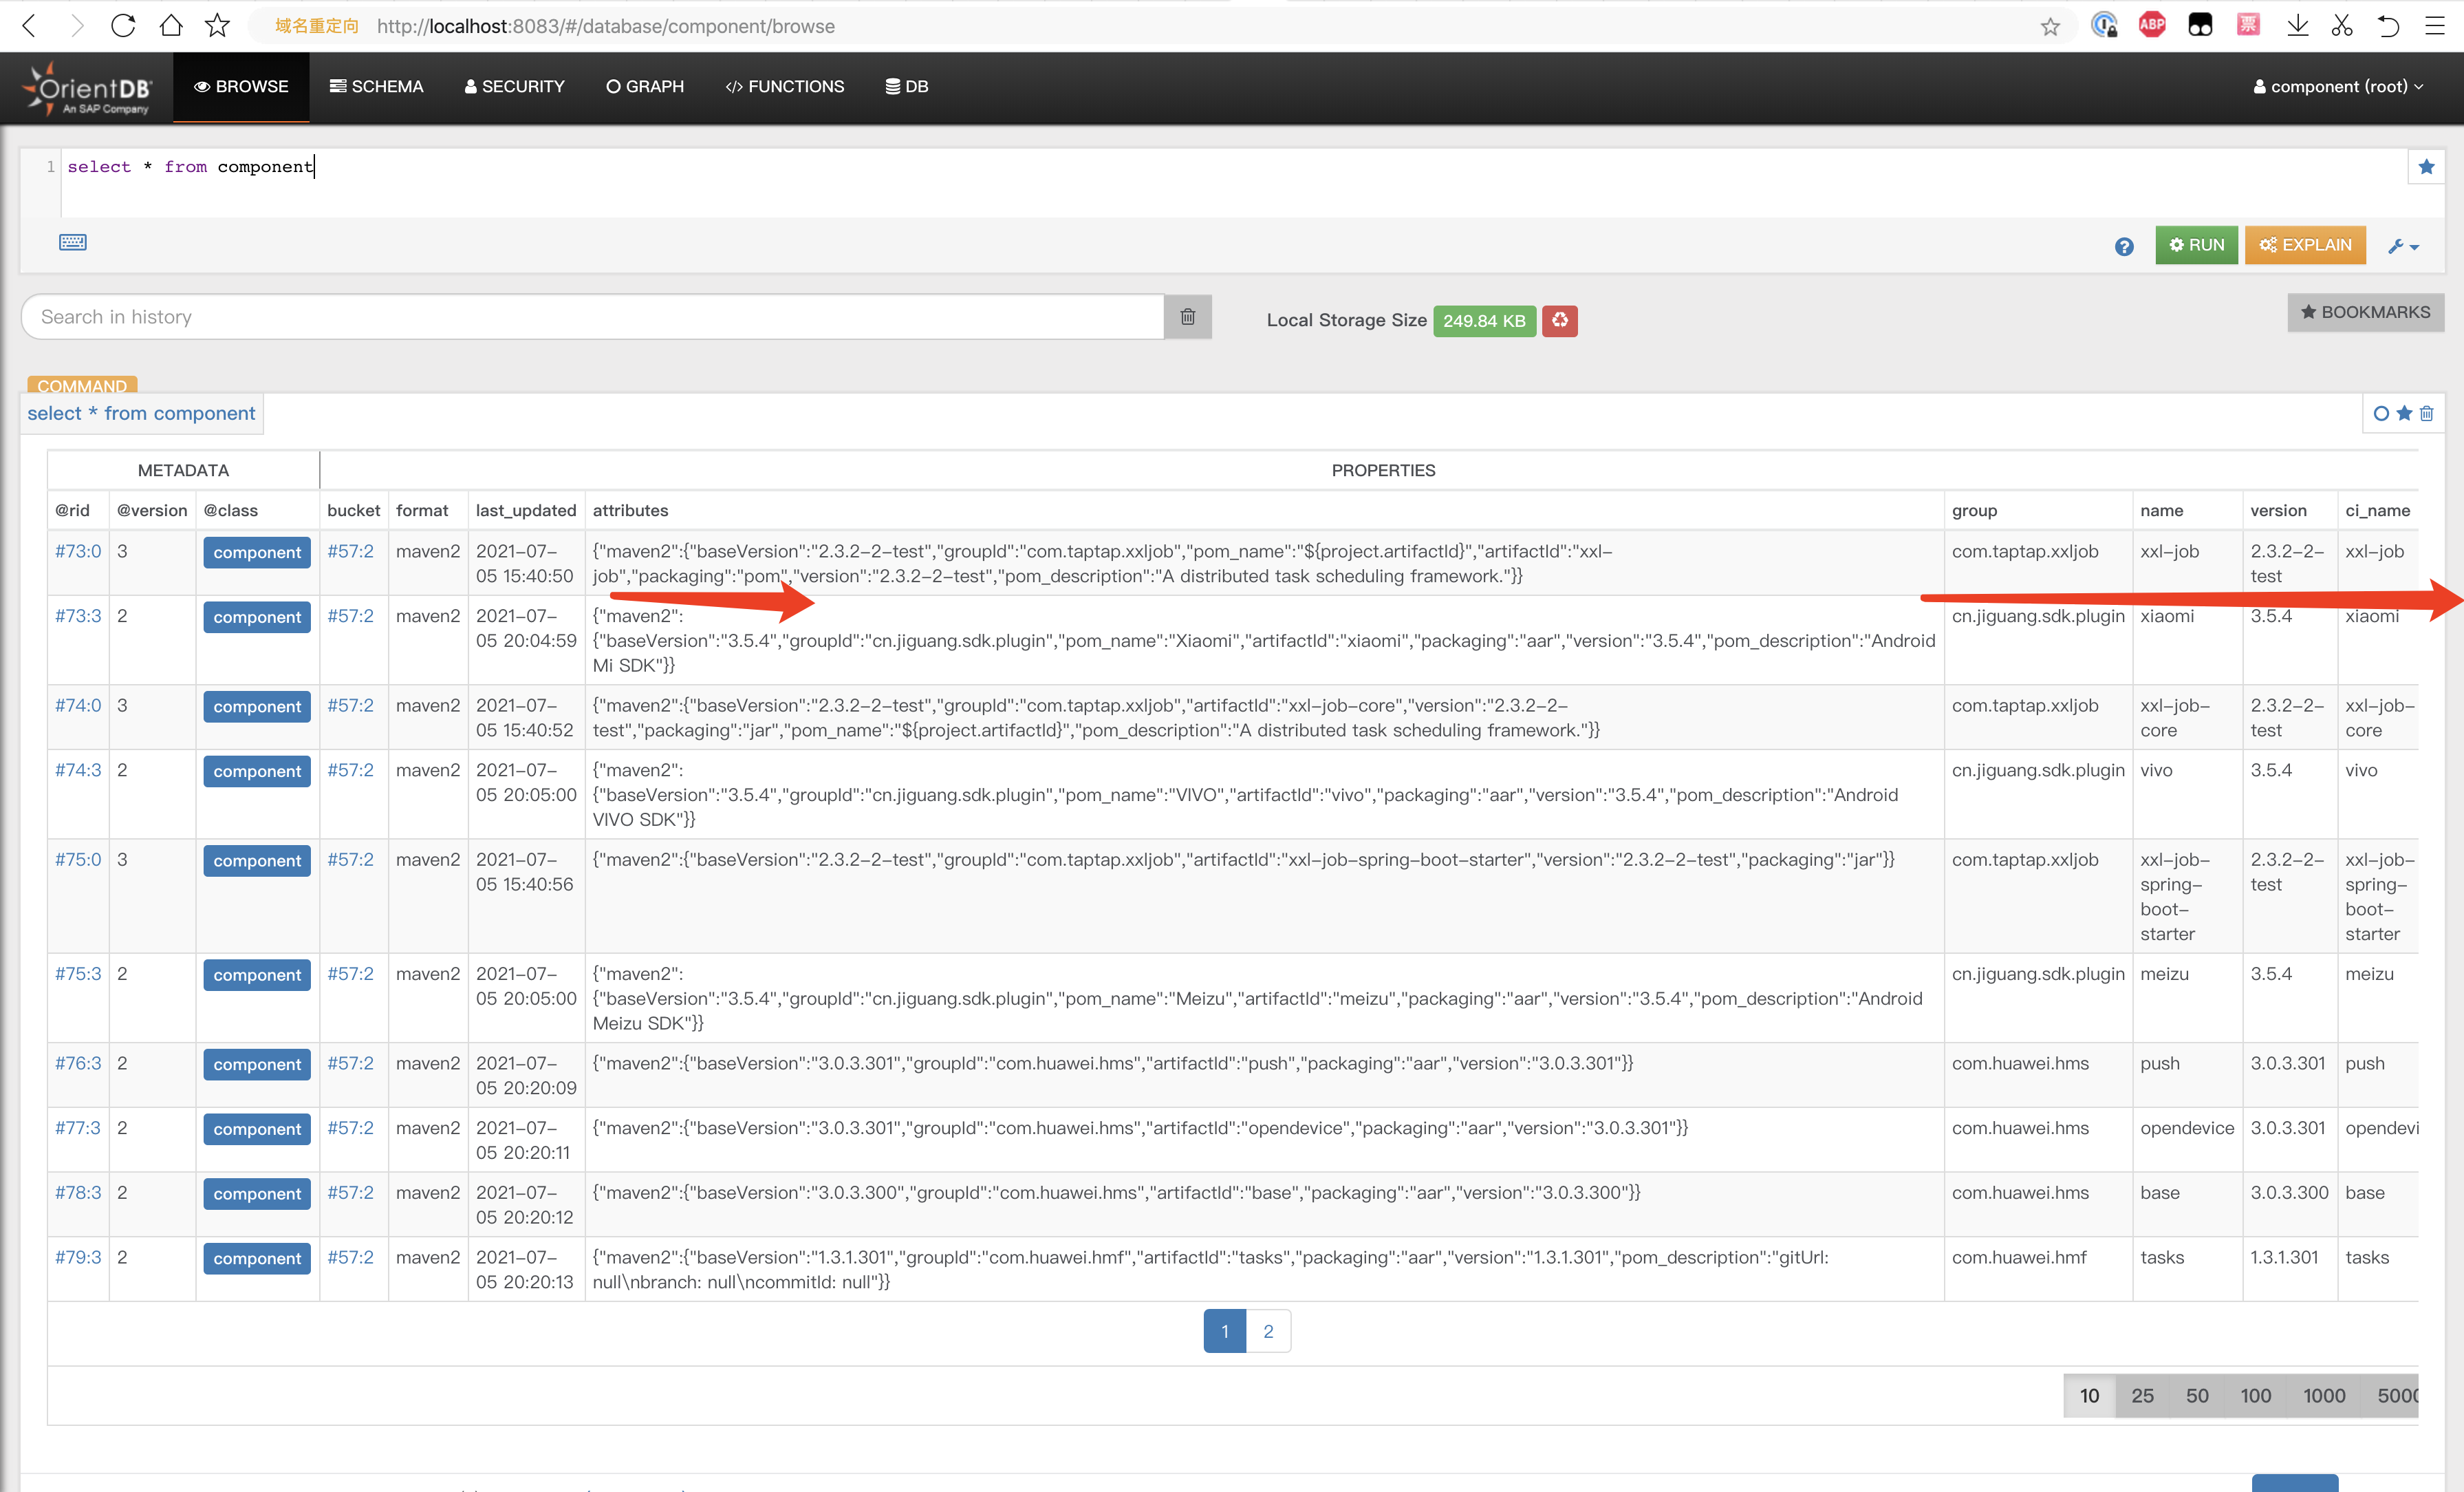This screenshot has height=1492, width=2464.
Task: Open the FUNCTIONS tab
Action: click(x=784, y=87)
